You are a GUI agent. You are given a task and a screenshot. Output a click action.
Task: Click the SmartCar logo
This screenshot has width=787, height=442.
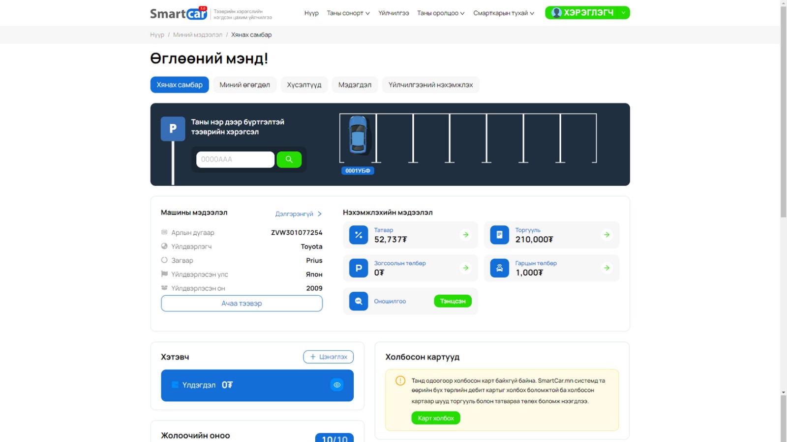coord(179,13)
